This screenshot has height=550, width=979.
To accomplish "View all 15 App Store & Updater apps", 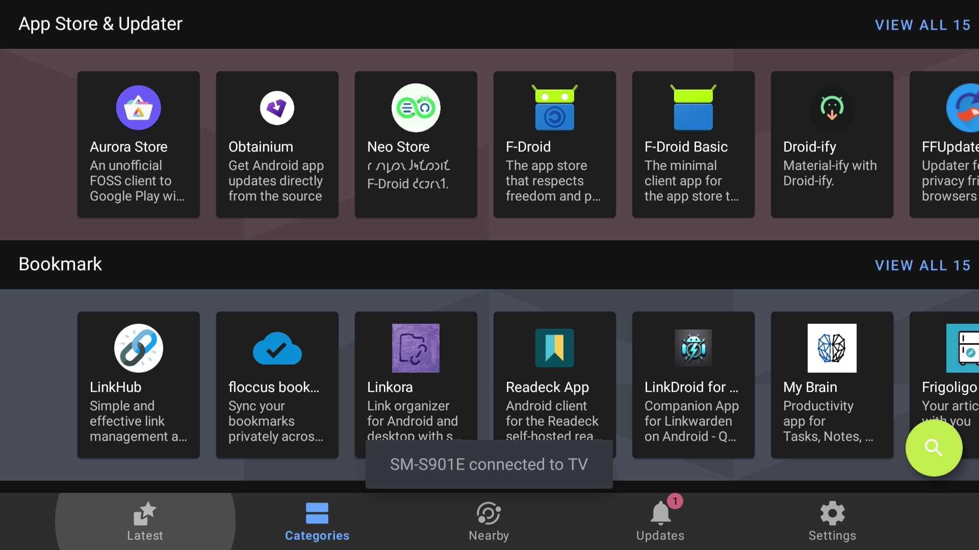I will (922, 25).
